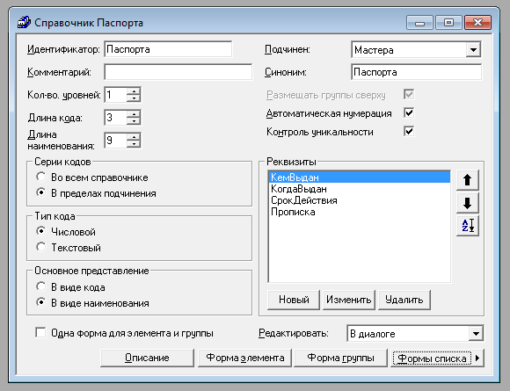510x391 pixels.
Task: Click the application icon in title bar
Action: [x=24, y=23]
